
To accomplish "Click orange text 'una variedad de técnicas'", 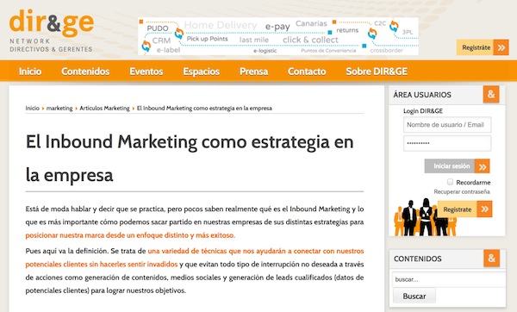I will [x=187, y=251].
